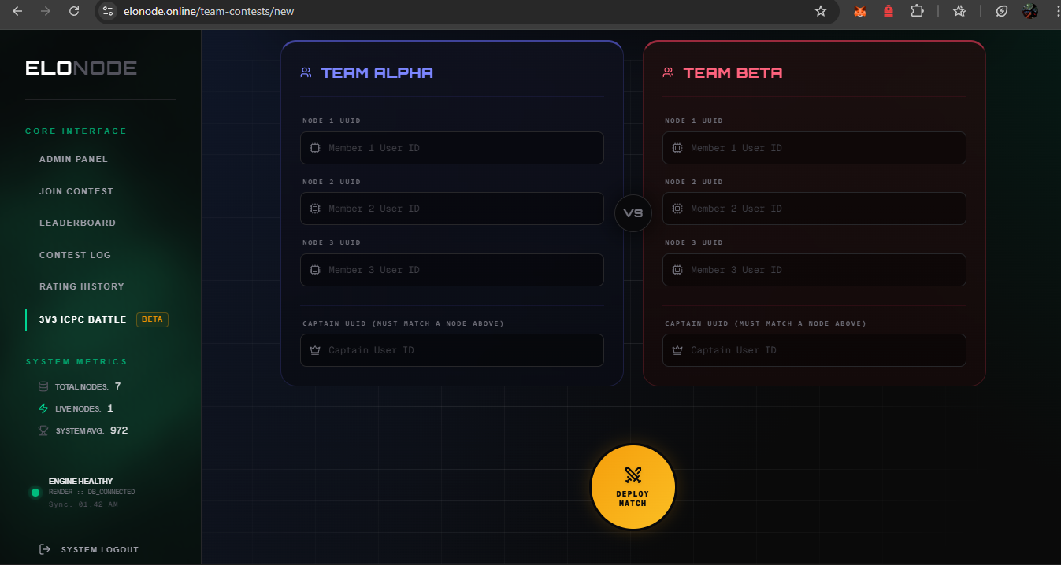Screen dimensions: 1061x565
Task: Click the System Avg value 972
Action: (119, 430)
